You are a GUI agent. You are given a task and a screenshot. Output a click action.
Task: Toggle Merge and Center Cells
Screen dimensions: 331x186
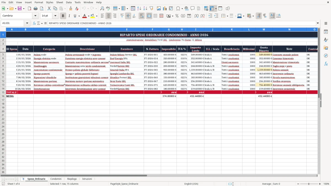[149, 16]
